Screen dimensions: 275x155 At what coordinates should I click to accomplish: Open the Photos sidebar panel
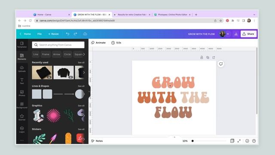pyautogui.click(x=22, y=93)
